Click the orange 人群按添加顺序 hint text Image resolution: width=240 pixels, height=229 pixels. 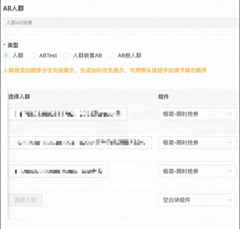[105, 70]
